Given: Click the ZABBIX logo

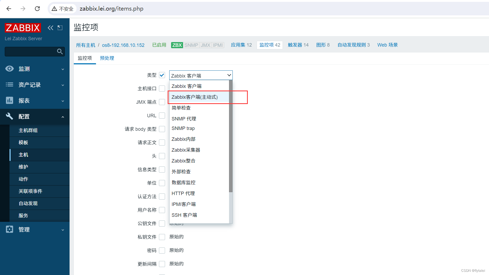Looking at the screenshot, I should pos(23,28).
